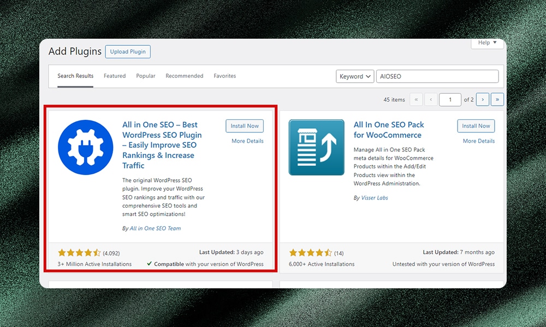Install All In One SEO Pack for WooCommerce
This screenshot has height=327, width=546.
[x=476, y=126]
